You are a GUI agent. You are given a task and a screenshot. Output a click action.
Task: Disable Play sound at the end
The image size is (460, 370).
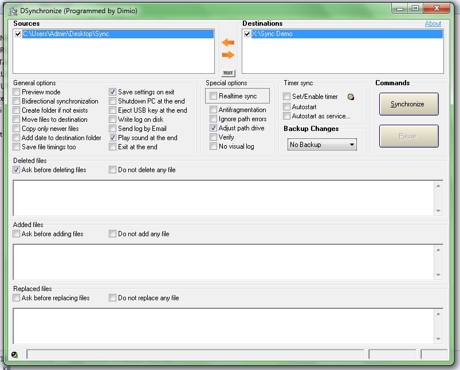112,138
